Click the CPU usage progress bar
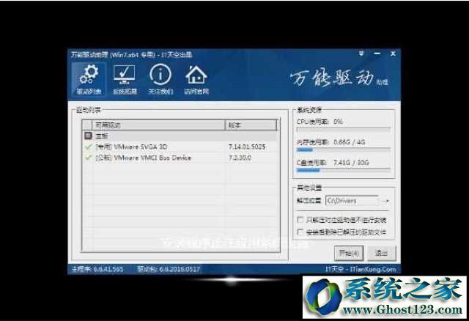 tap(344, 129)
